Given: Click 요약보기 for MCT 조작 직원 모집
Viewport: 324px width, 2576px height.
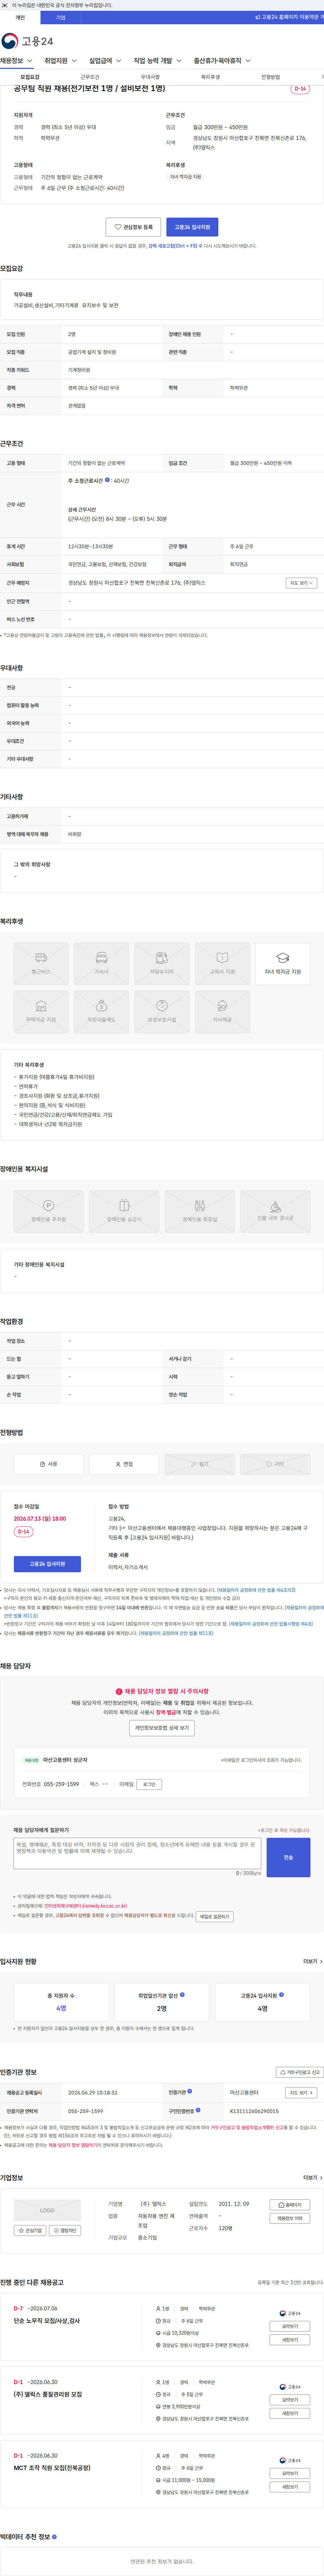Looking at the screenshot, I should pos(290,2473).
